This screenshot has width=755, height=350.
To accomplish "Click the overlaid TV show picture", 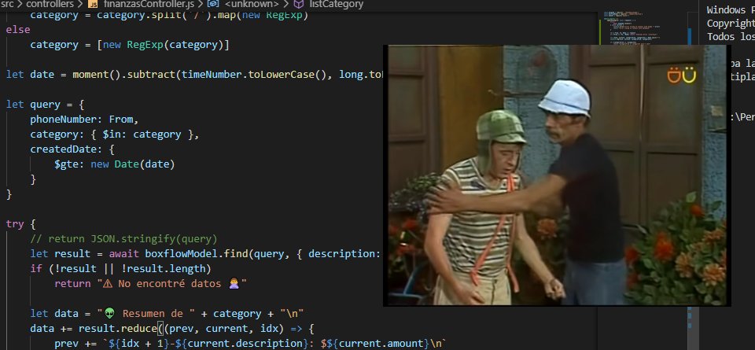I will pos(557,175).
